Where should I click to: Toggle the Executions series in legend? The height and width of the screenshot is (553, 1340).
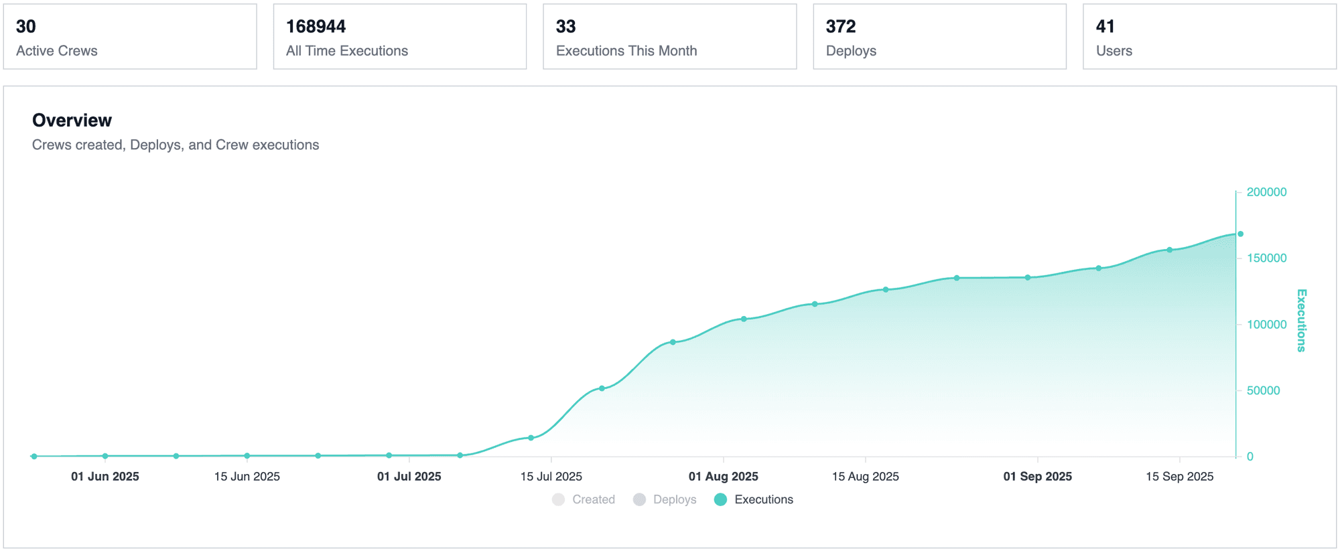pos(763,499)
